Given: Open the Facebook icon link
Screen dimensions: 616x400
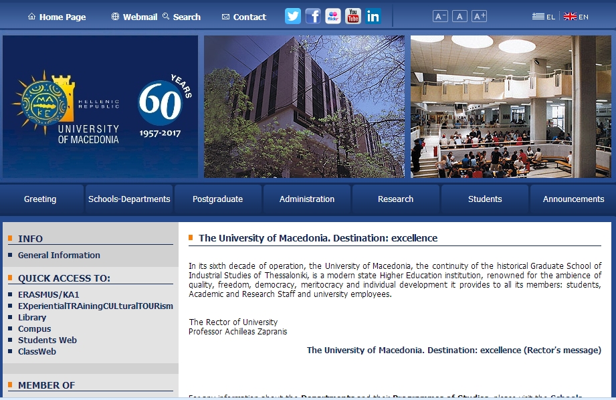Looking at the screenshot, I should pyautogui.click(x=313, y=16).
